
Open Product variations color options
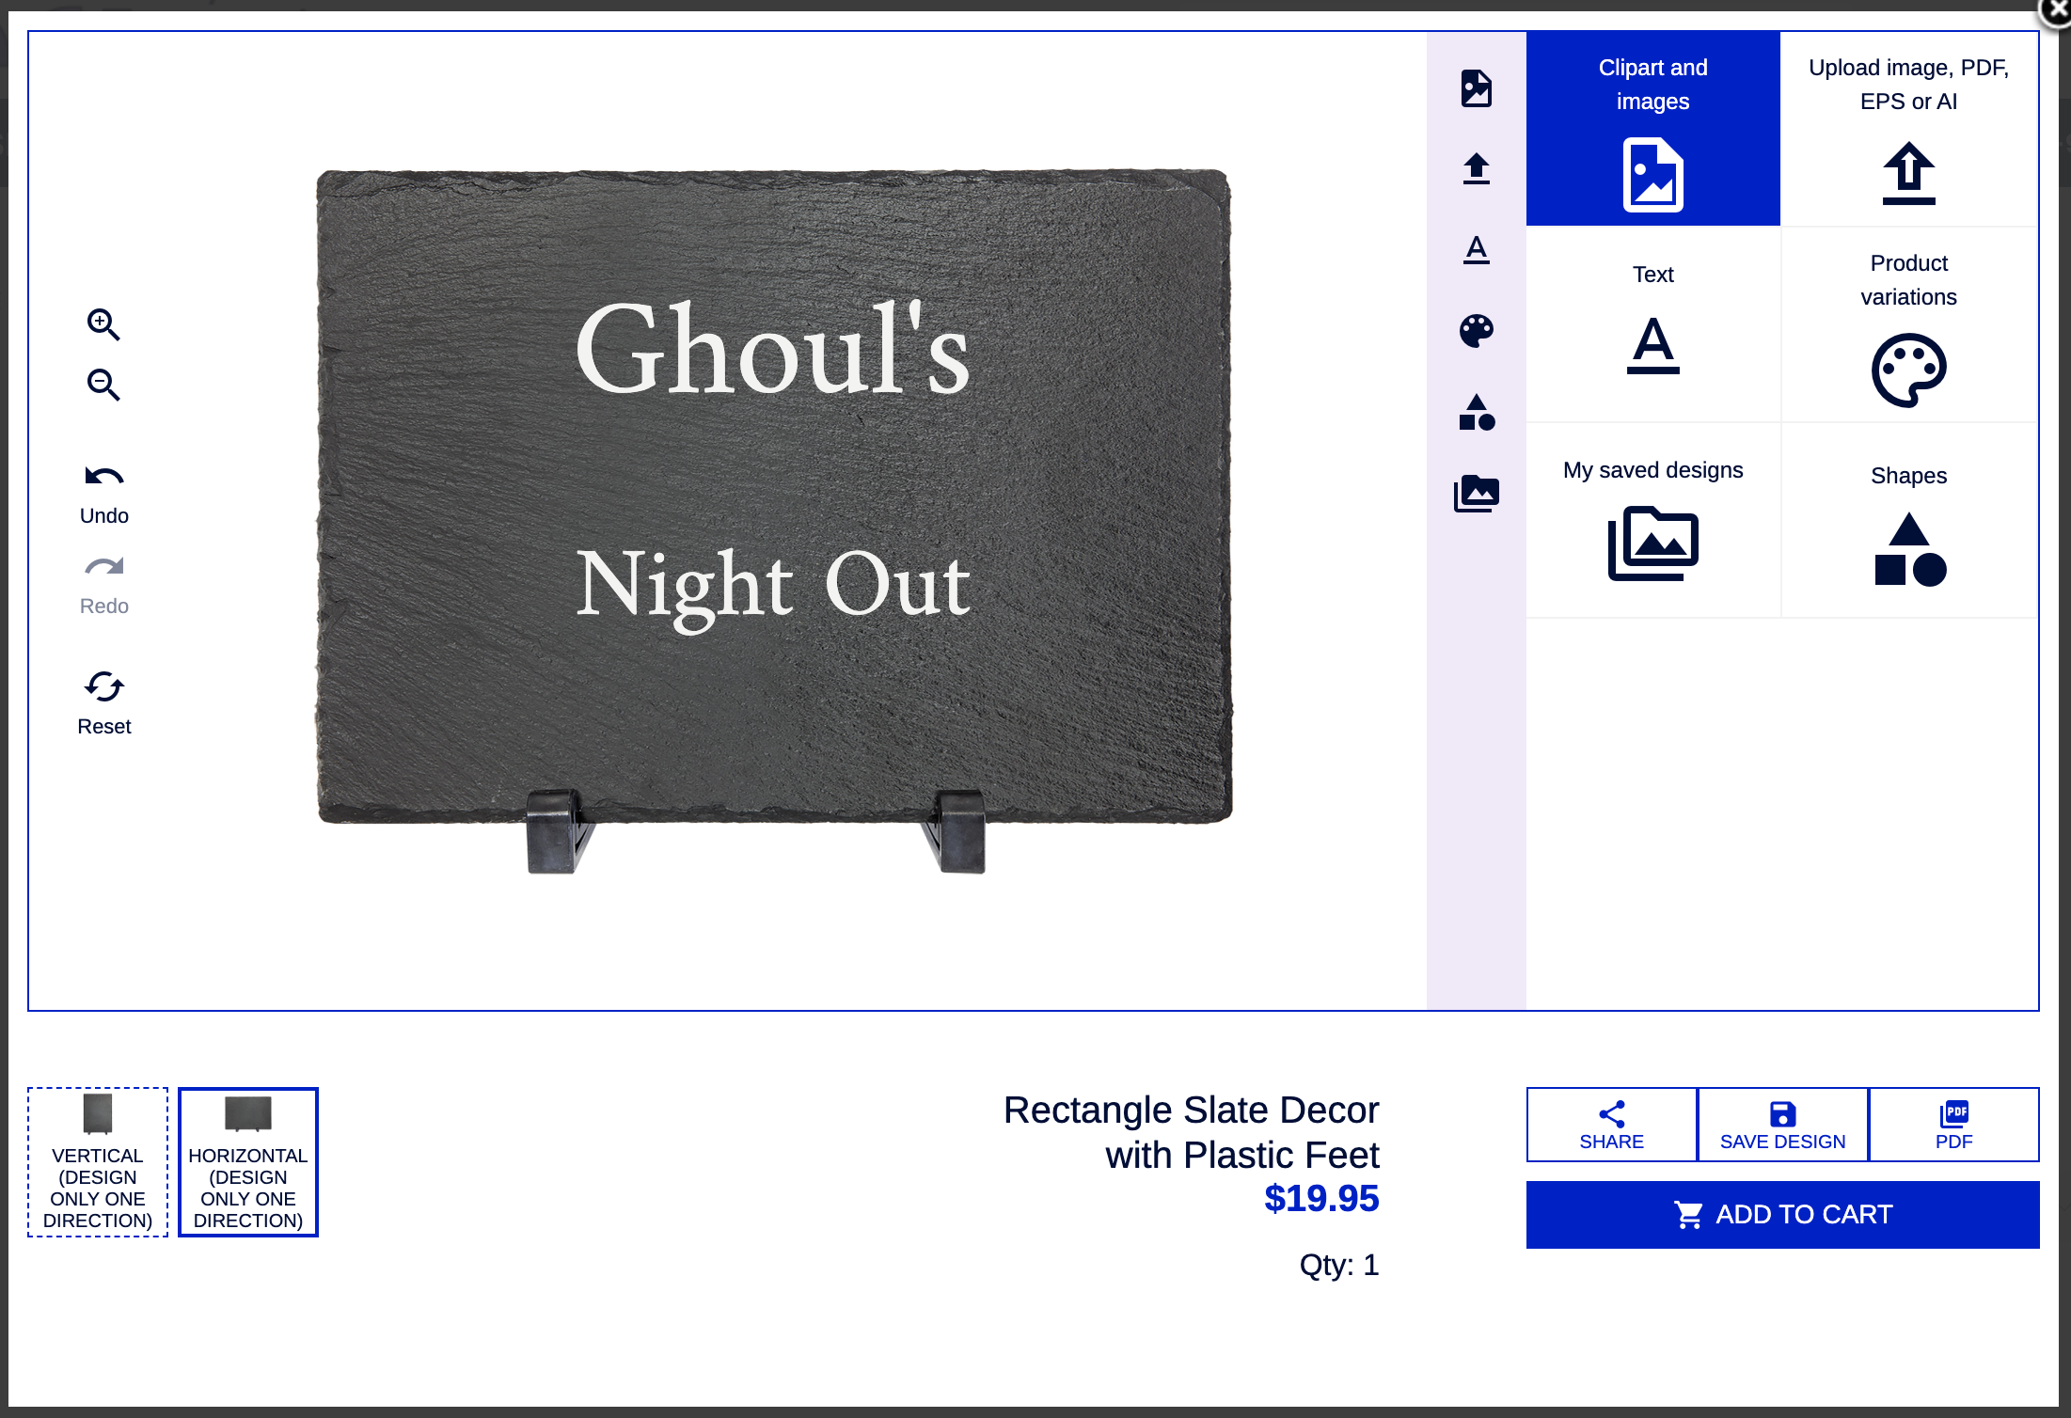click(x=1908, y=324)
